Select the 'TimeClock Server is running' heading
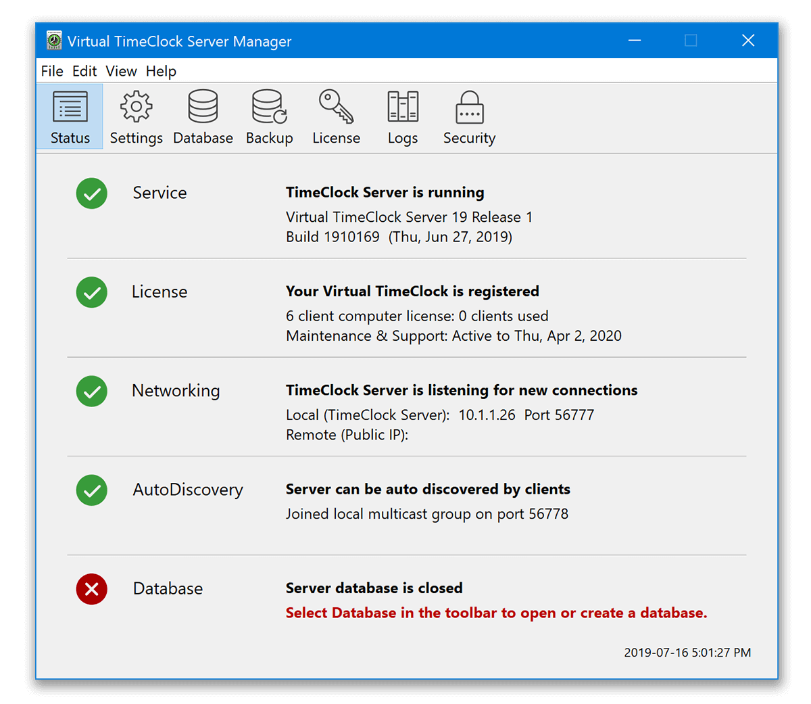Screen dimensions: 811x704 [x=385, y=192]
